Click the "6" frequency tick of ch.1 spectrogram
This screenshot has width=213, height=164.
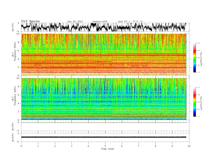click(x=19, y=50)
